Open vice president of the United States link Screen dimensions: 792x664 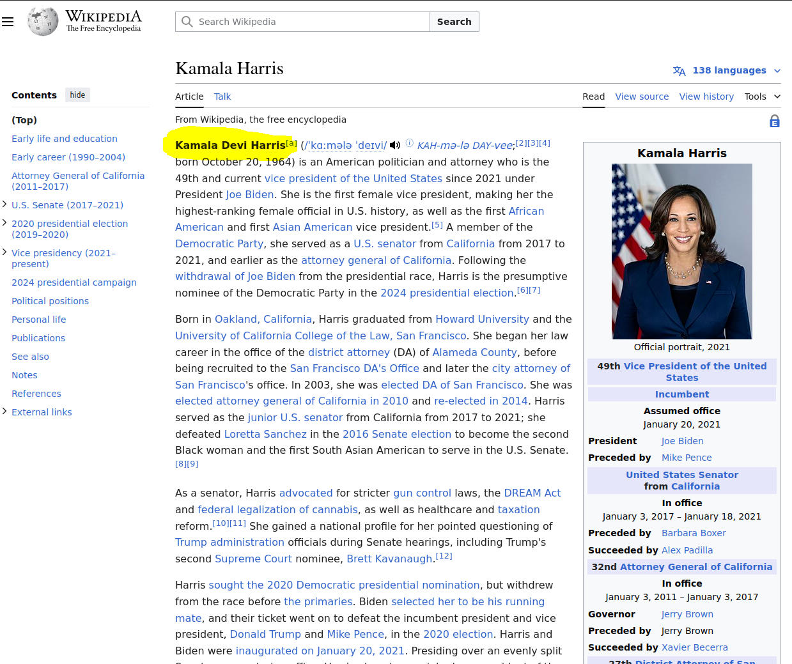[353, 178]
